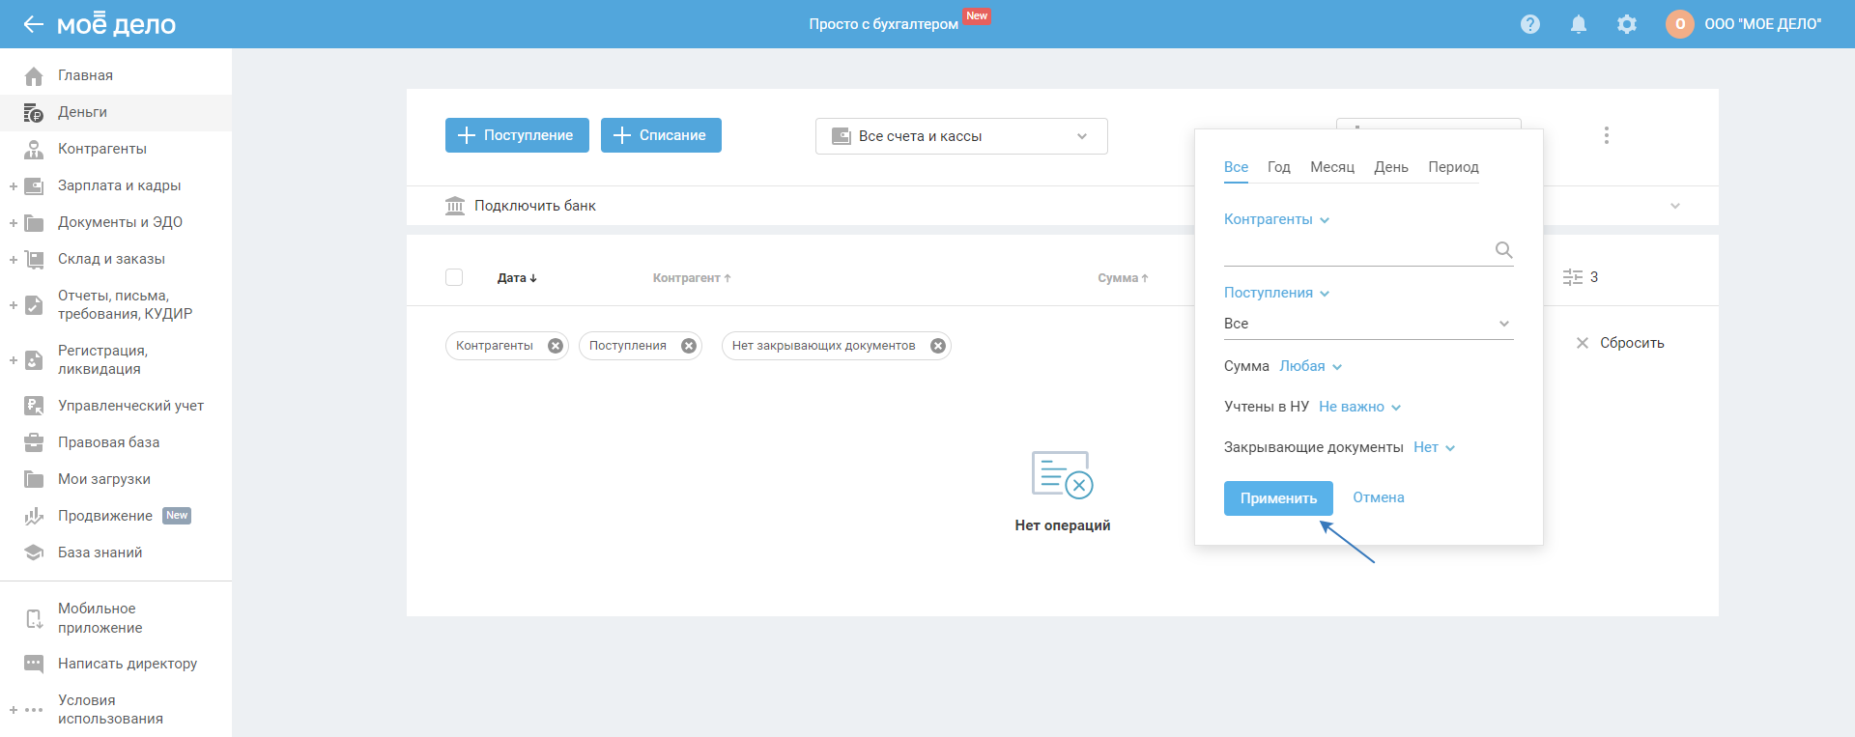This screenshot has height=737, width=1855.
Task: Click the Написать директору chat icon
Action: click(34, 664)
